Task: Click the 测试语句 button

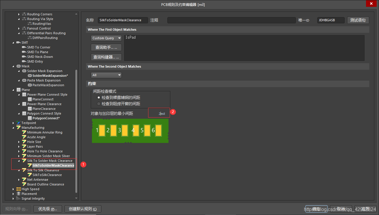Action: point(358,20)
